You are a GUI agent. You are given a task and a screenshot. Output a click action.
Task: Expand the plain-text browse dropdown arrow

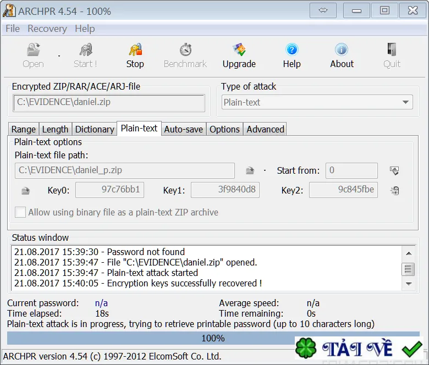[x=265, y=170]
